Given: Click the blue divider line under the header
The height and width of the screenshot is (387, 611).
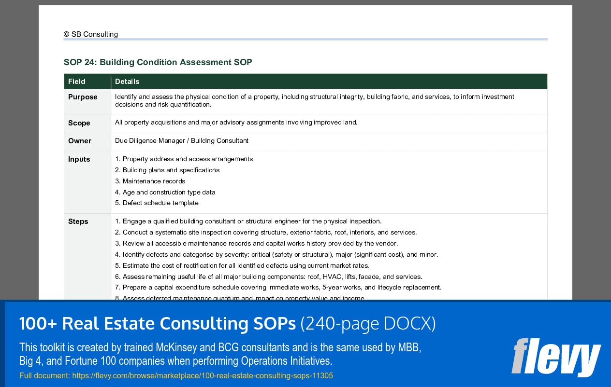Looking at the screenshot, I should [x=305, y=40].
